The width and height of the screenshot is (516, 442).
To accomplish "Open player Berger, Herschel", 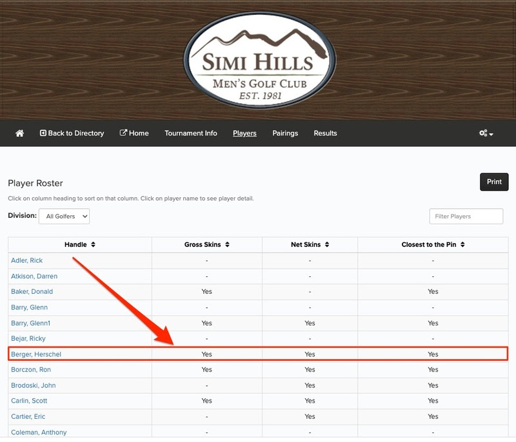I will pyautogui.click(x=36, y=354).
